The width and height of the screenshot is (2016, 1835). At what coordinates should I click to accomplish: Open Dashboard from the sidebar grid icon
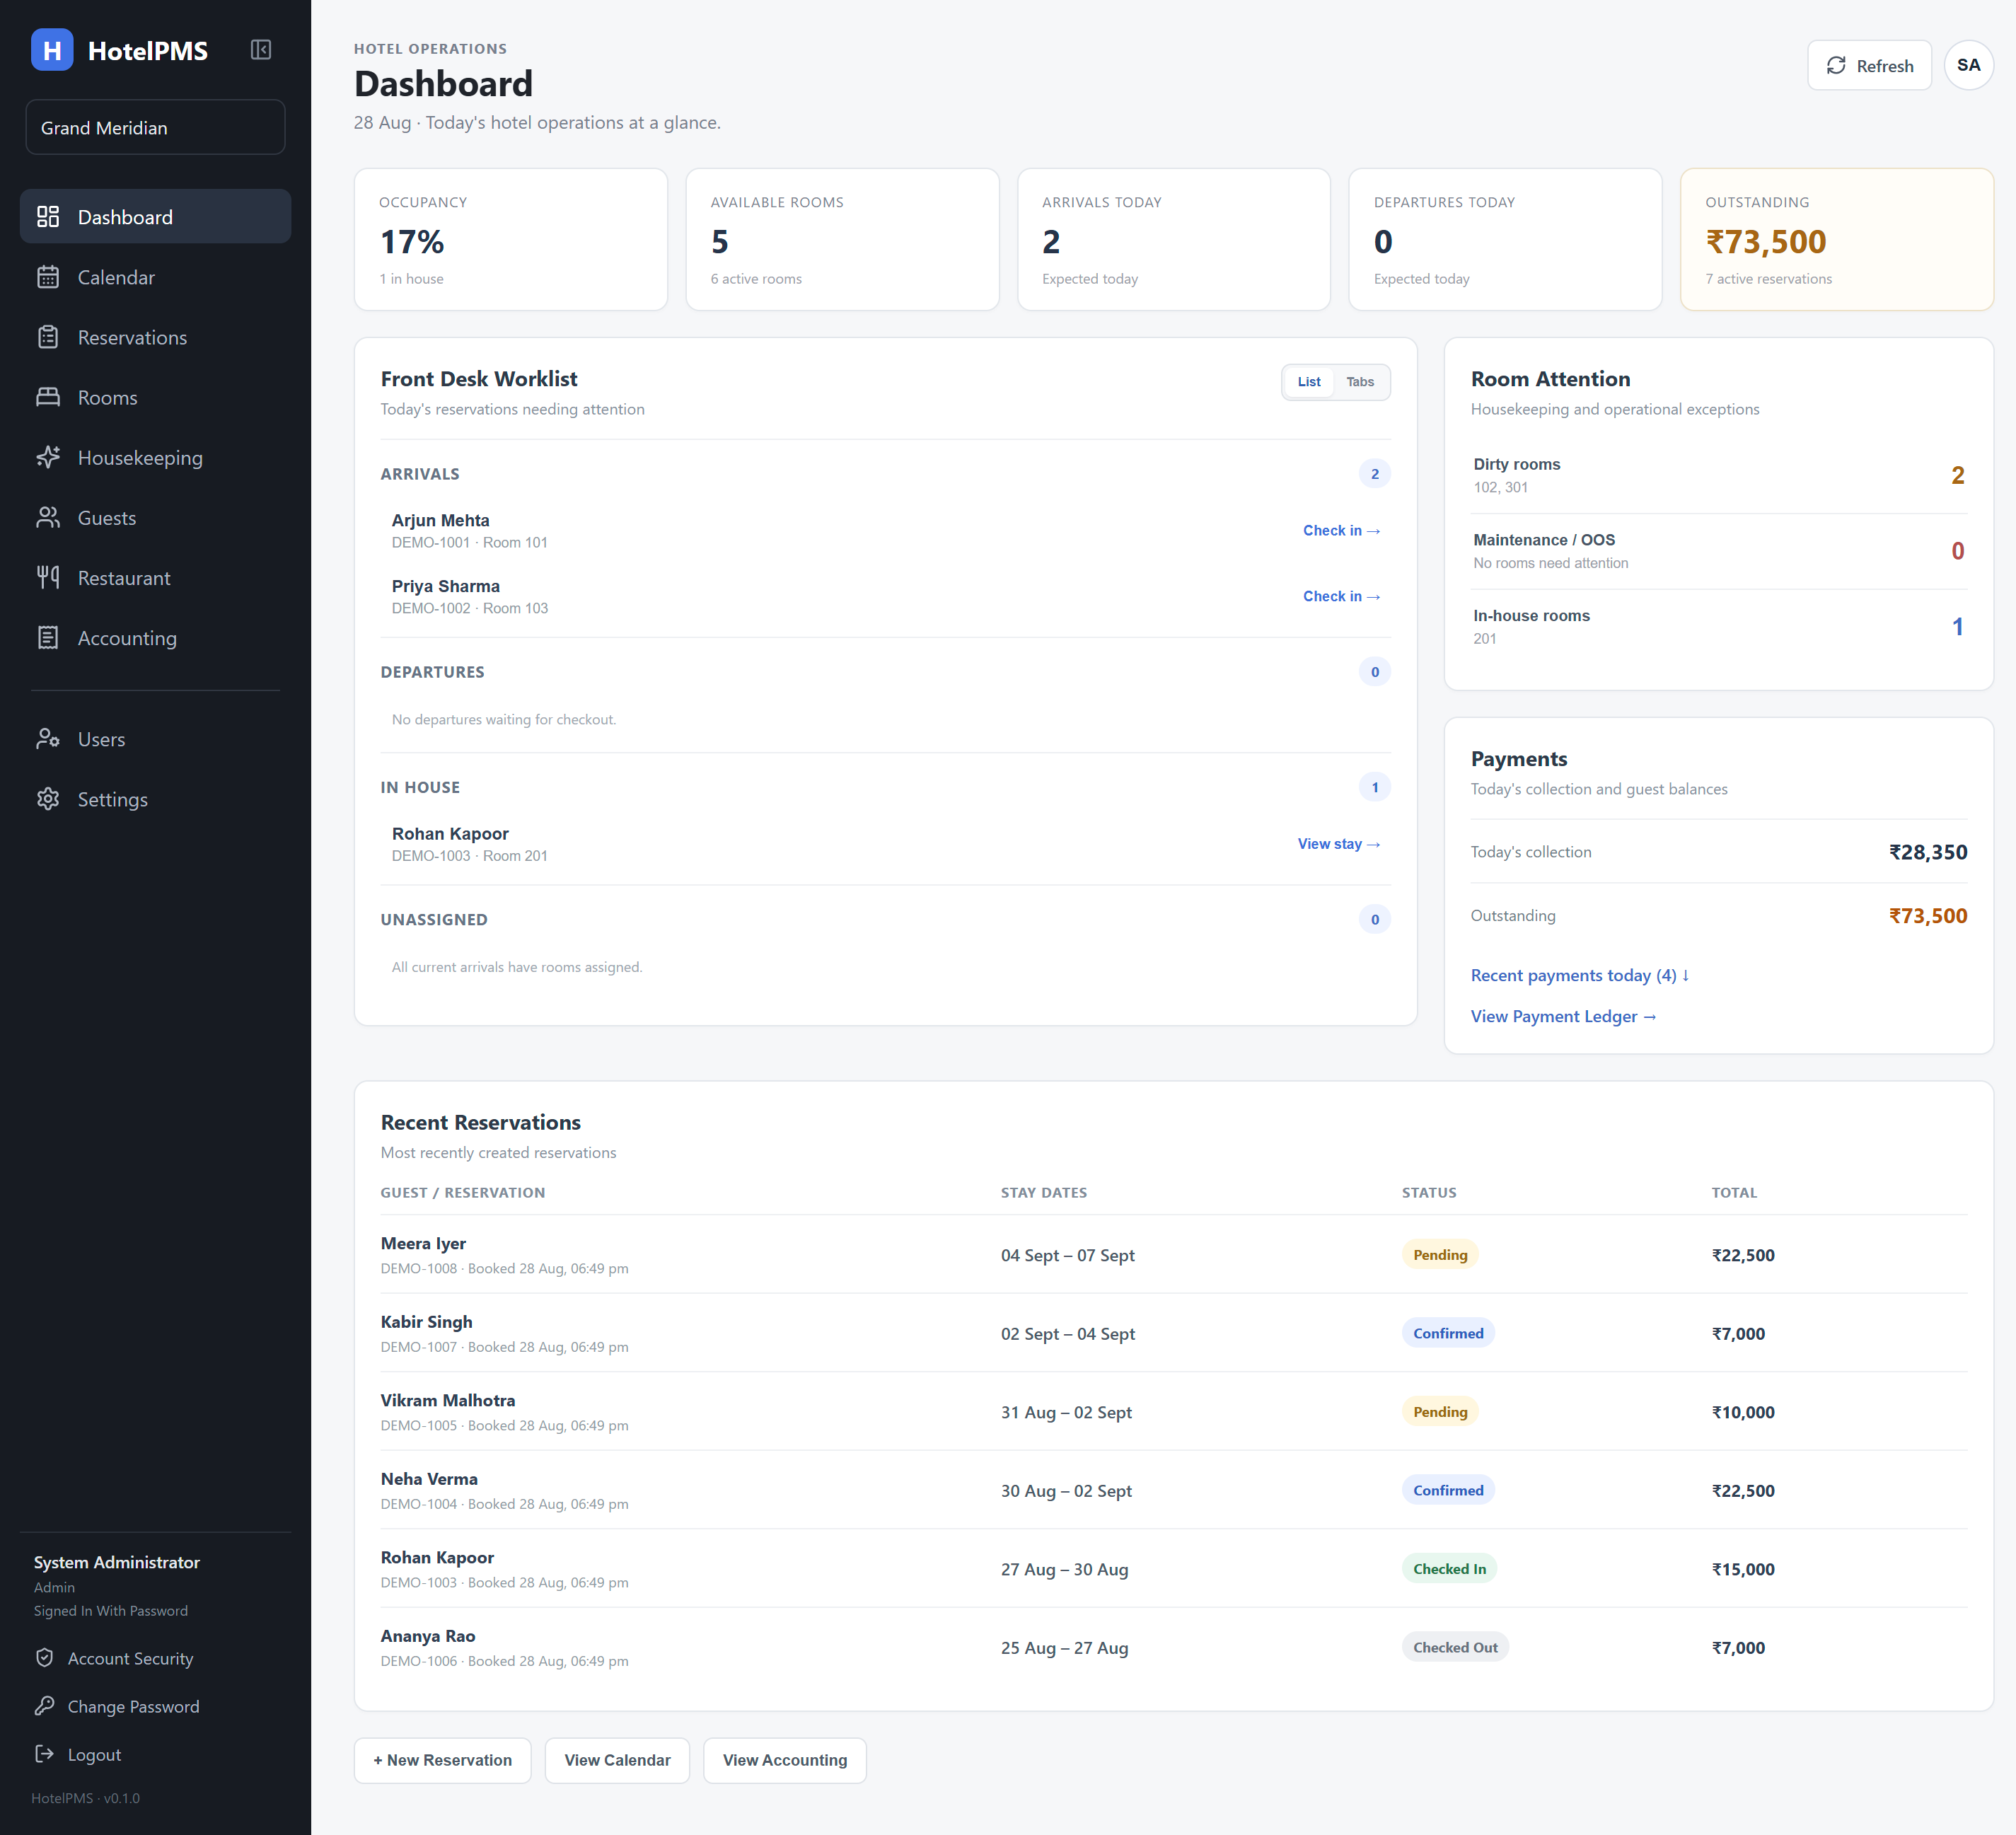[48, 217]
